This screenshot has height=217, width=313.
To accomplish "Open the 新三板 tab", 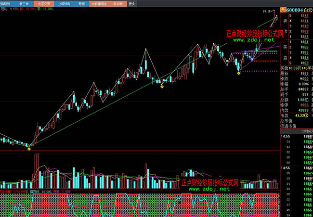I will (x=24, y=3).
